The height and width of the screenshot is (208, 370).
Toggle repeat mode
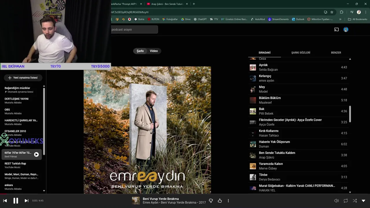tap(345, 200)
